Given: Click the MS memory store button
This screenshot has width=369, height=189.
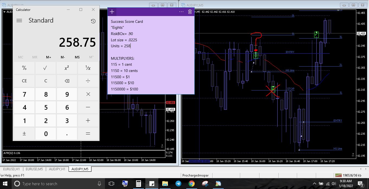Looking at the screenshot, I should pos(77,57).
